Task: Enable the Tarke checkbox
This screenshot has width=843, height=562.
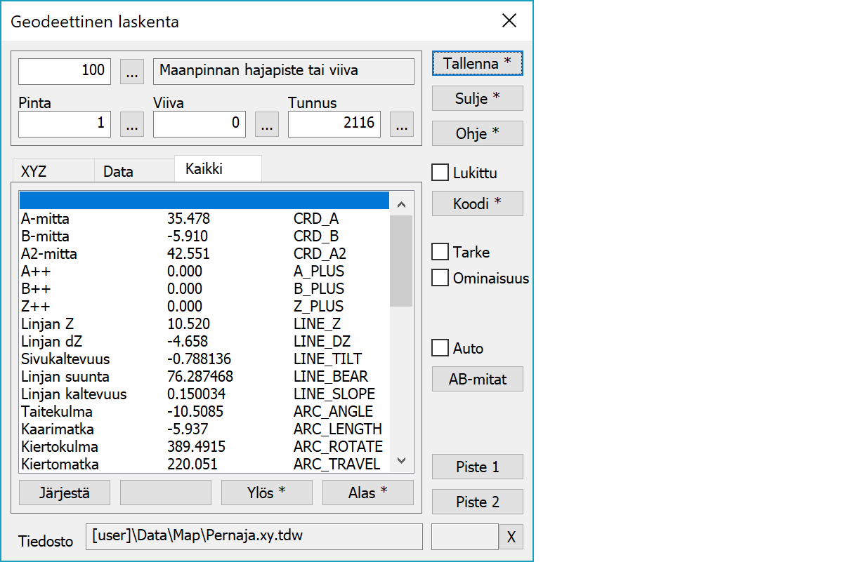Action: (x=440, y=252)
